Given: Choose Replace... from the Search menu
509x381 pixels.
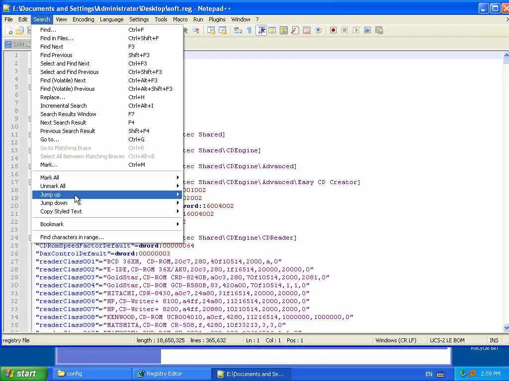Looking at the screenshot, I should coord(107,97).
